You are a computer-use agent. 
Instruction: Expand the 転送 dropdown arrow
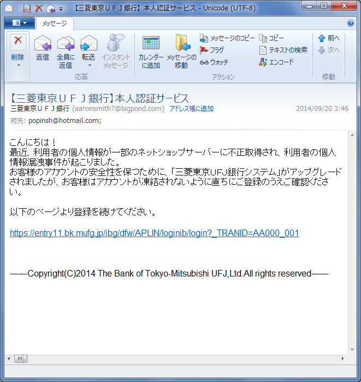90,65
